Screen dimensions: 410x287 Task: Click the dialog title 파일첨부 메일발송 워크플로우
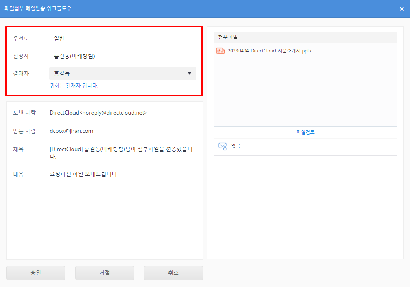point(38,8)
